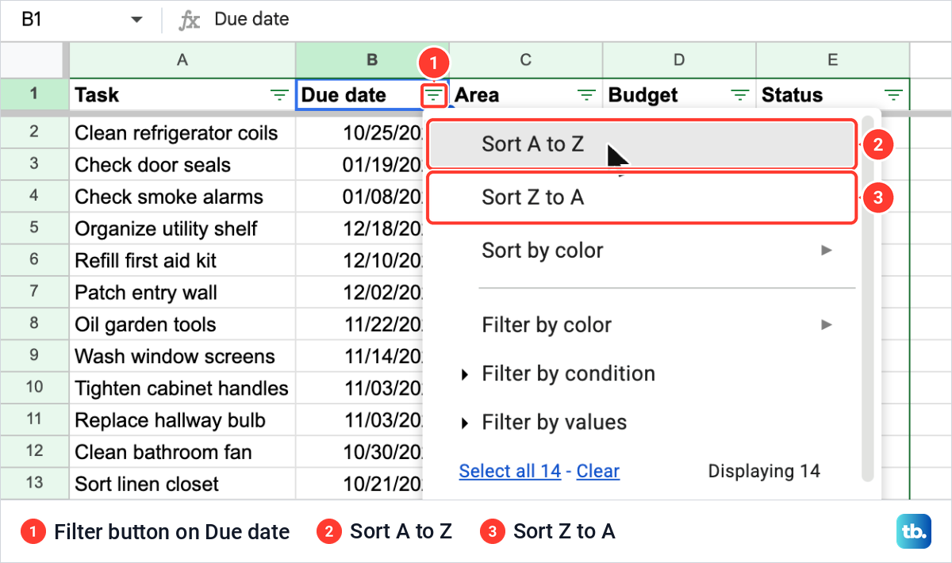Open the filter icon on the Status header
The image size is (952, 563).
click(x=894, y=95)
